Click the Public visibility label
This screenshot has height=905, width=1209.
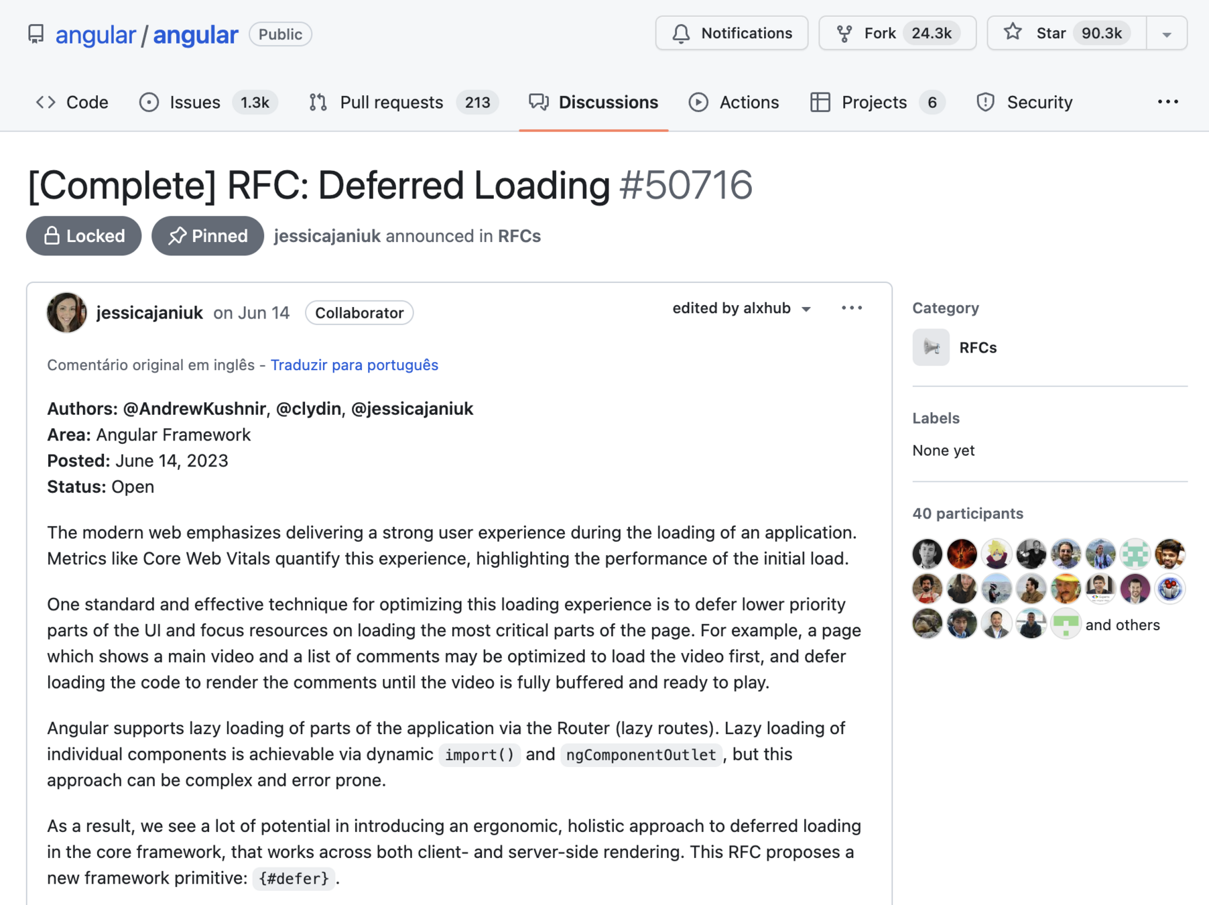[x=280, y=34]
